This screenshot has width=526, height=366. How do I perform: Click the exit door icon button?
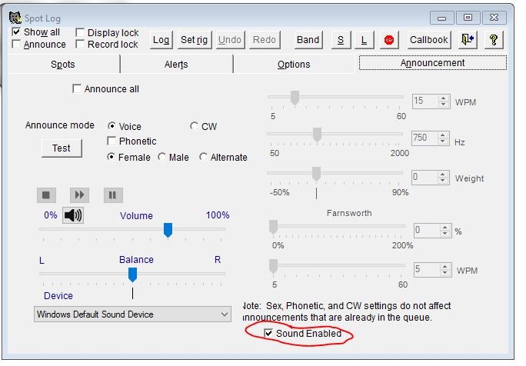click(468, 40)
